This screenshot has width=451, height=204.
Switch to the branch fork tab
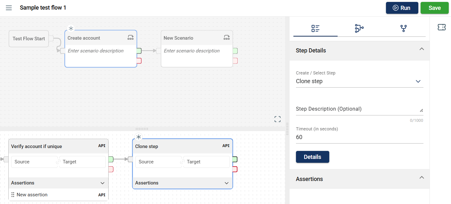pyautogui.click(x=403, y=28)
